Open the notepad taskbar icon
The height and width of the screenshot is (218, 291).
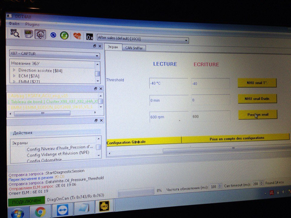coord(85,208)
